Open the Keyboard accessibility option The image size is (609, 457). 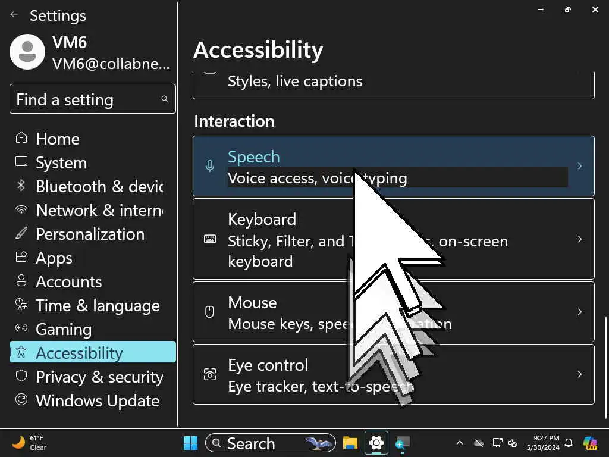click(394, 239)
